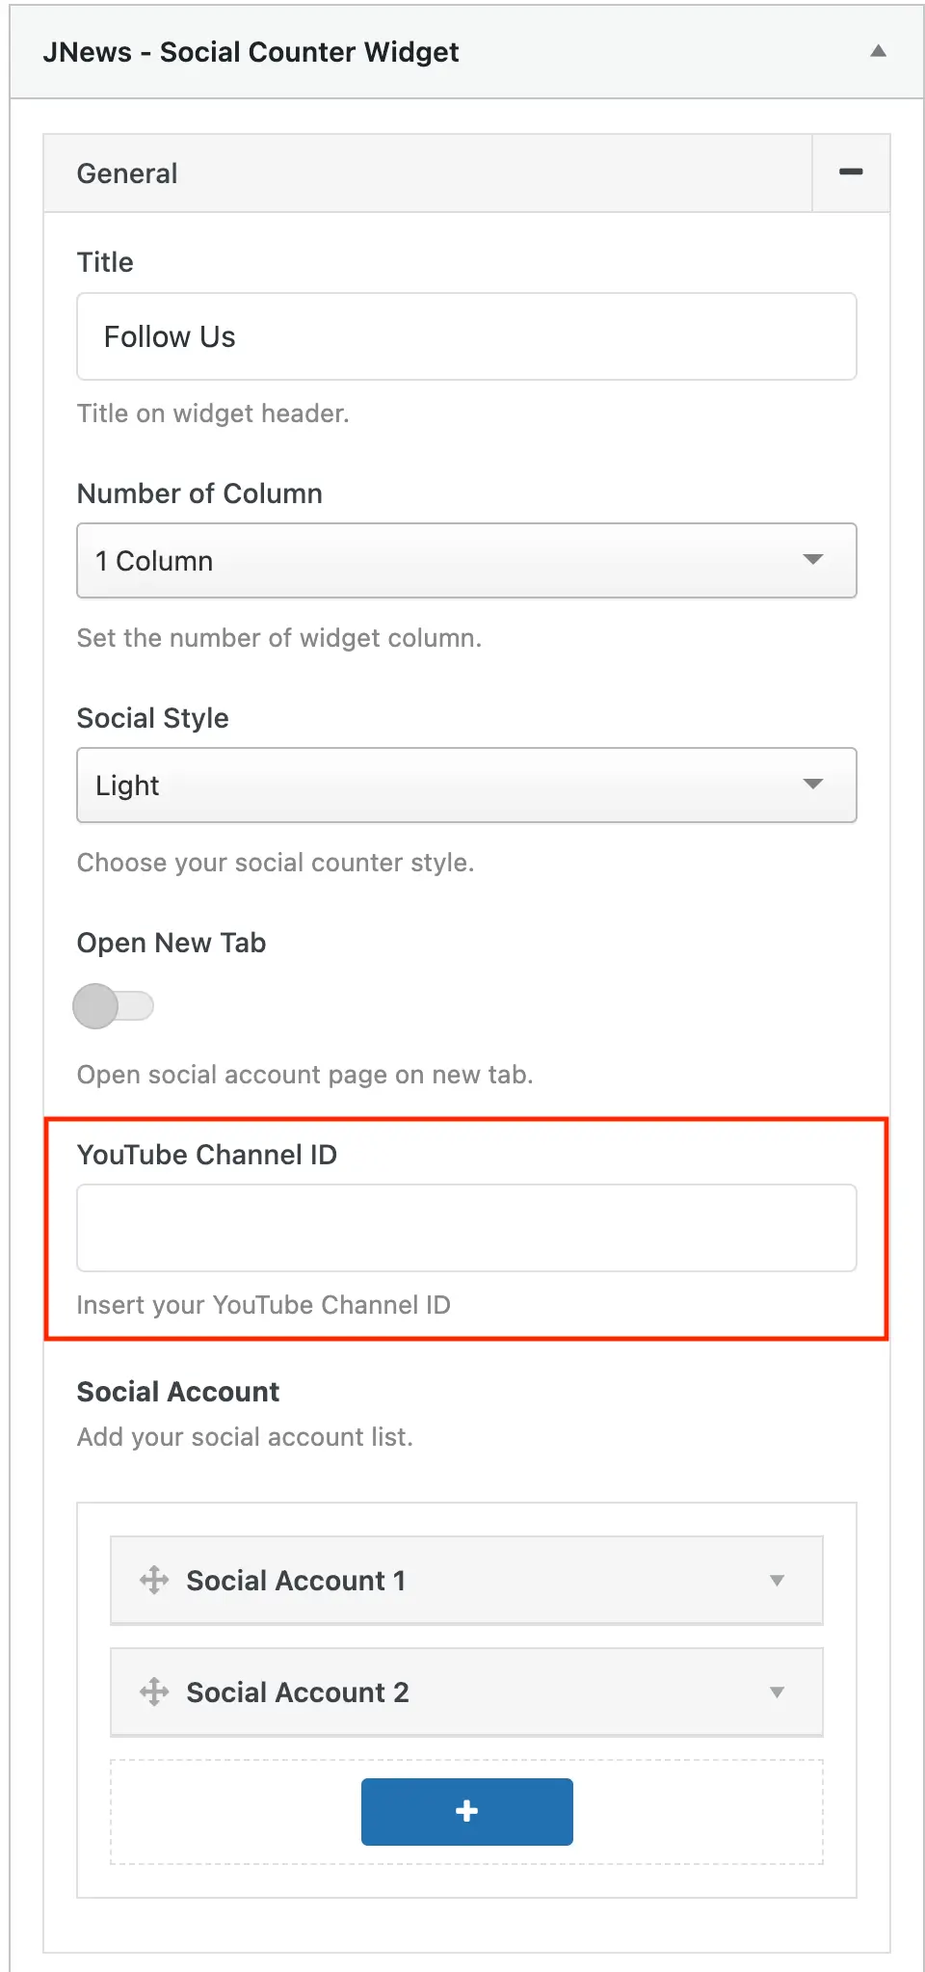Open the Social Style dropdown
925x1972 pixels.
tap(466, 786)
